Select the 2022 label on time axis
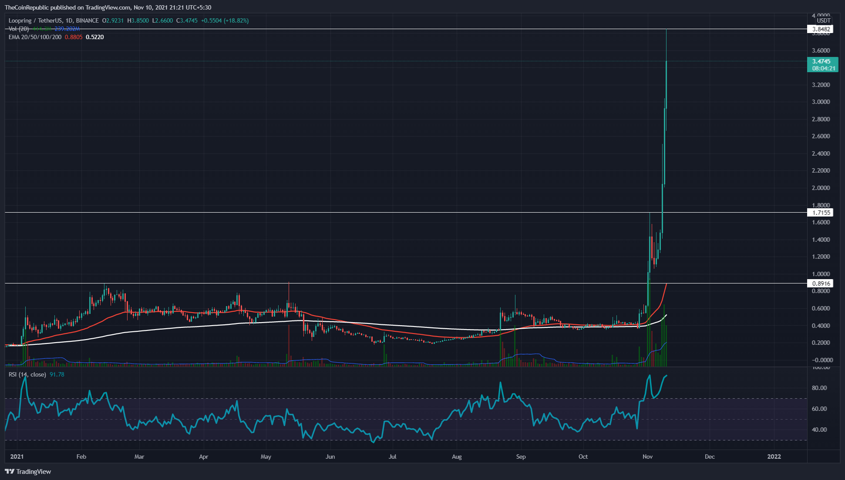 774,457
